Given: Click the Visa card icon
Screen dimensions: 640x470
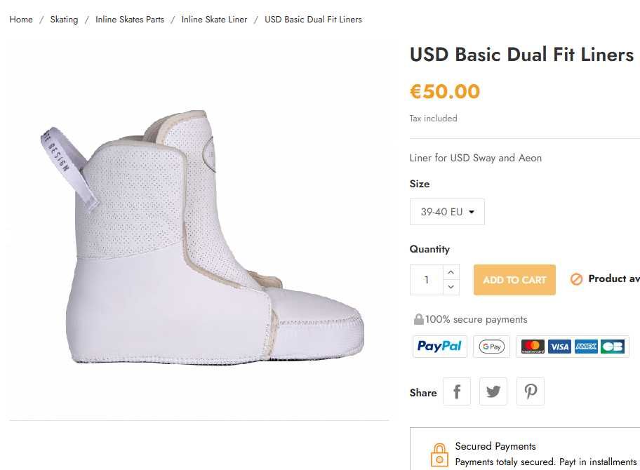Looking at the screenshot, I should 559,347.
